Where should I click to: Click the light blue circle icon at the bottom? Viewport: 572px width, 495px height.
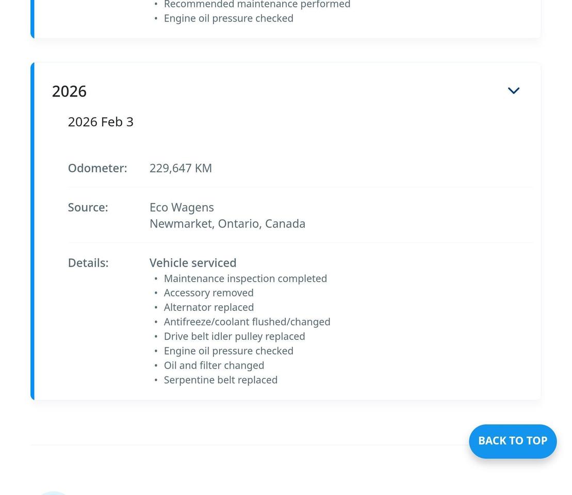pyautogui.click(x=53, y=493)
